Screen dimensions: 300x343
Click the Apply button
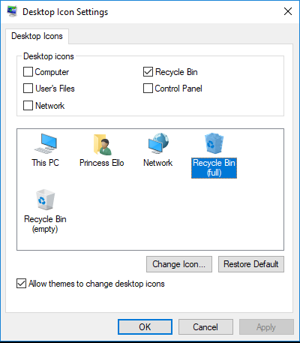coord(266,327)
